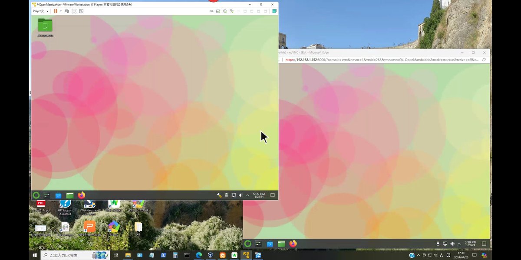Open the network tray icon in the noVNC guest panel
The height and width of the screenshot is (260, 521).
445,244
